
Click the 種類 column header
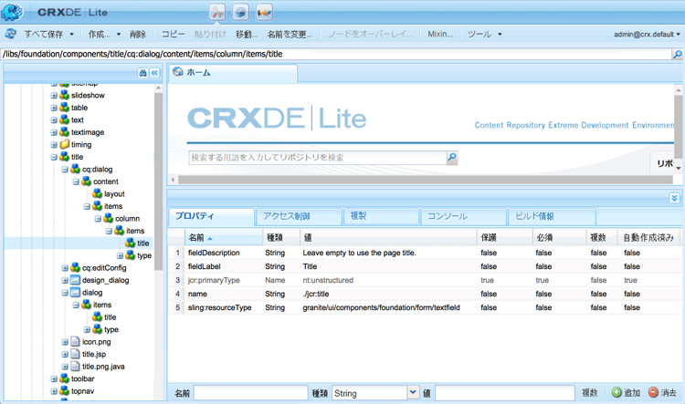coord(281,237)
